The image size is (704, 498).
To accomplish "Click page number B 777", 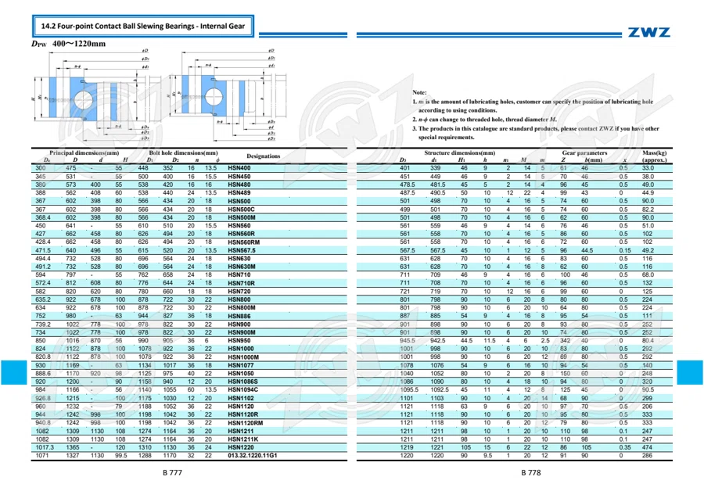I will 172,472.
